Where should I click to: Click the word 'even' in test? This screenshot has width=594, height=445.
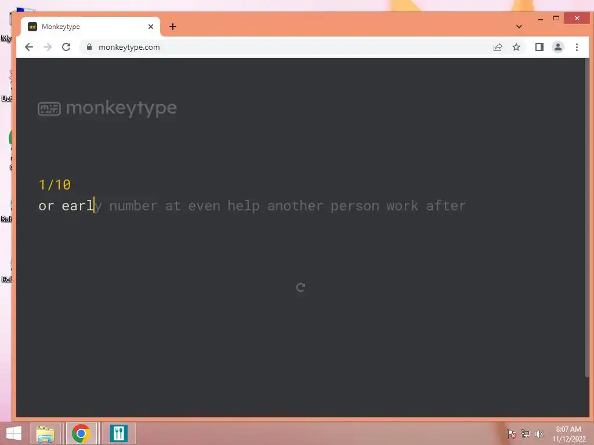[204, 207]
